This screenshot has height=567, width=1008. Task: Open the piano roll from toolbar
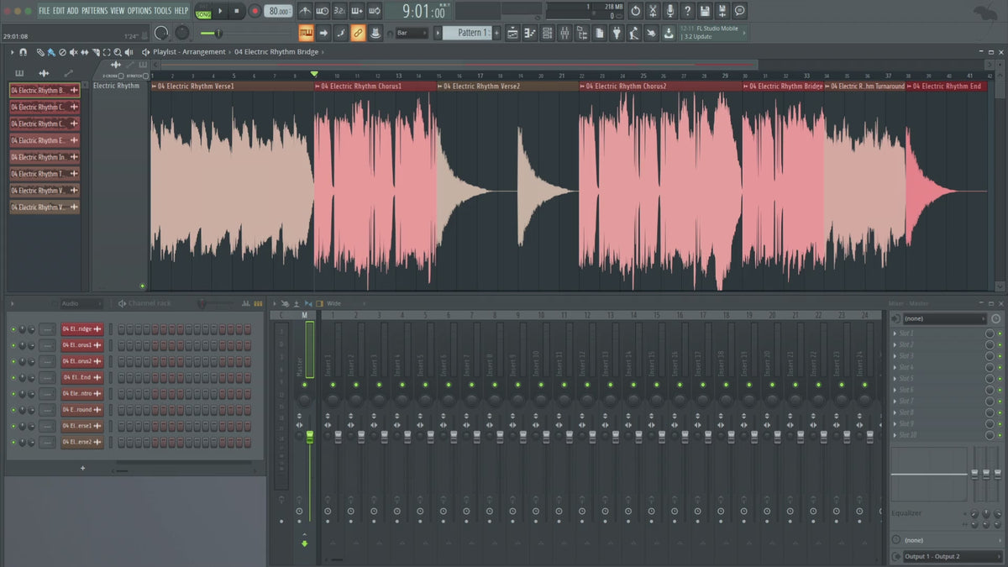point(529,33)
